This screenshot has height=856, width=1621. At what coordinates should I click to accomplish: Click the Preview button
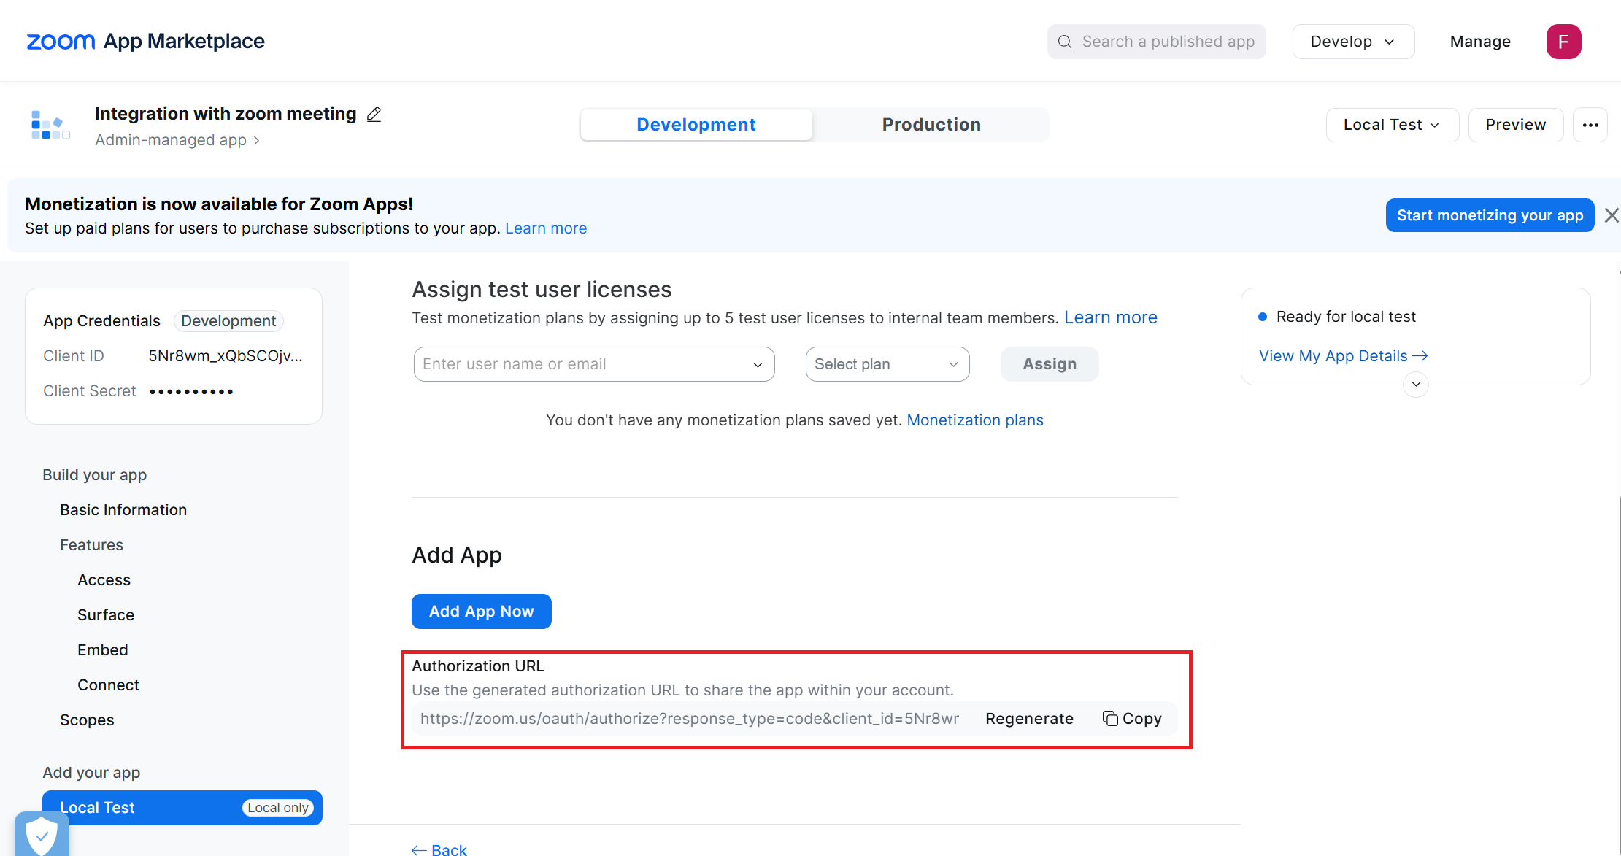(x=1516, y=125)
